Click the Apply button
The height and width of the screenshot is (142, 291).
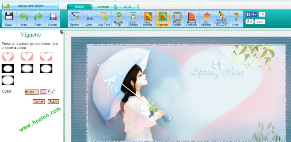coord(53,101)
